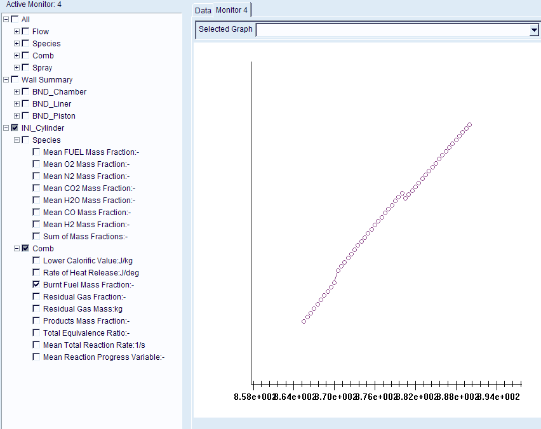The width and height of the screenshot is (541, 429).
Task: Enable Residual Gas Fraction checkbox
Action: [x=36, y=296]
